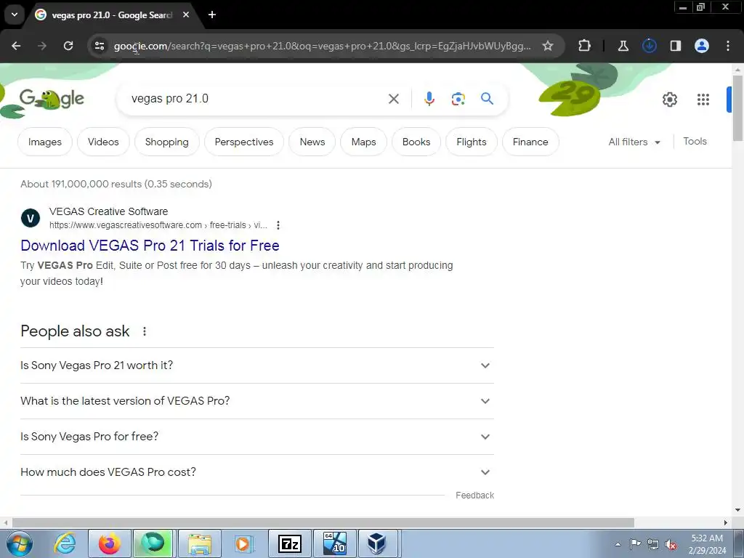Reload the current page
This screenshot has height=558, width=744.
tap(68, 46)
